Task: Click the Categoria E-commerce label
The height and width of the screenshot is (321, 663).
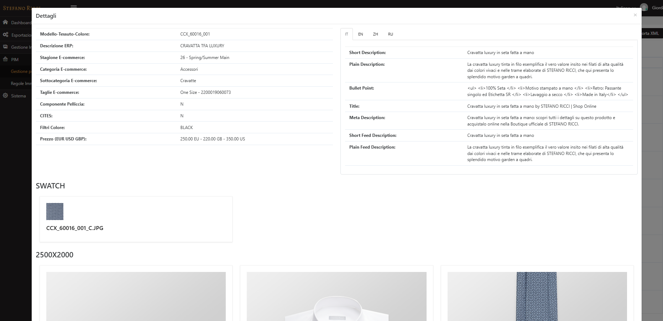Action: point(63,69)
